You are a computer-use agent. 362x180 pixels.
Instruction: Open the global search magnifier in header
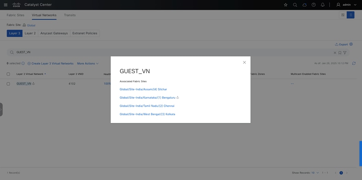tap(295, 5)
